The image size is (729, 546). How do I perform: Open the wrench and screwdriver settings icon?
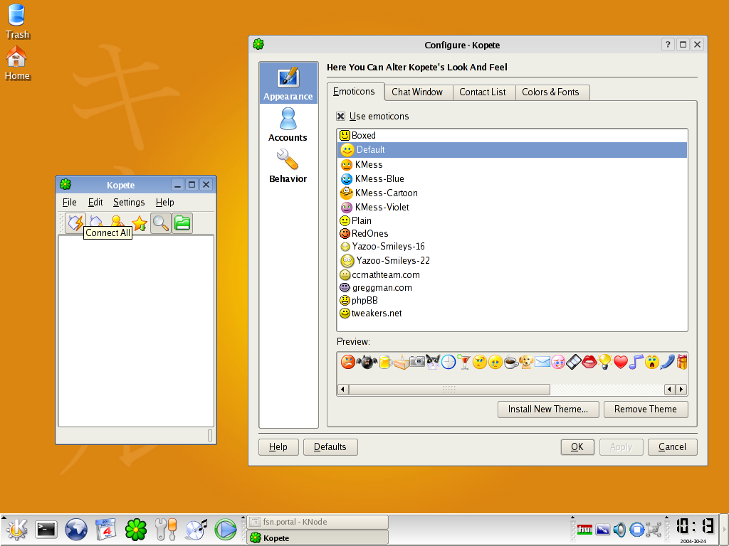165,530
